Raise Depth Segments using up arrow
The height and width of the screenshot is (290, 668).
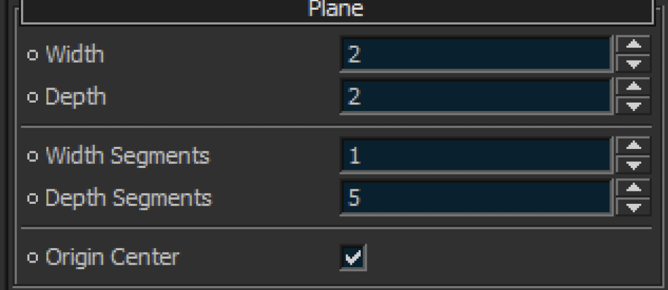pyautogui.click(x=633, y=188)
